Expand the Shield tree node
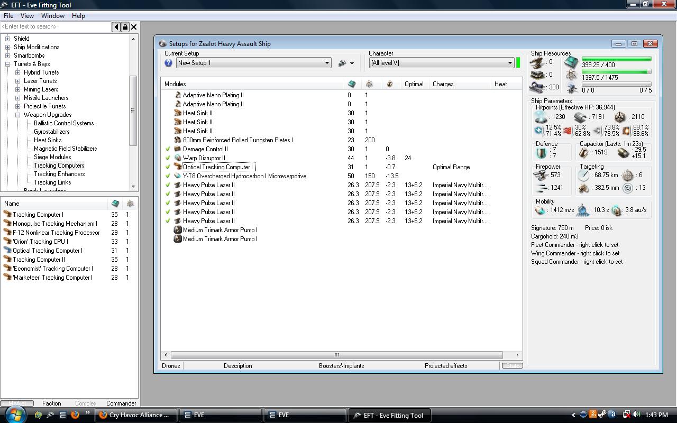The height and width of the screenshot is (423, 677). pos(8,39)
